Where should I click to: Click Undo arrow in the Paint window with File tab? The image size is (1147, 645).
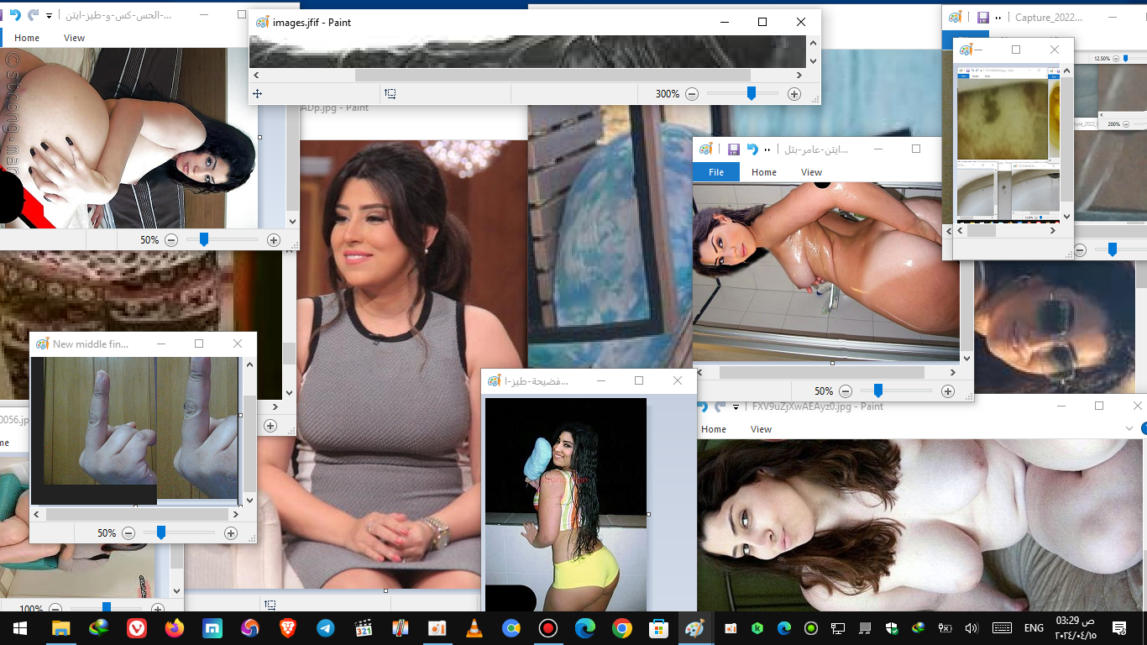[752, 149]
